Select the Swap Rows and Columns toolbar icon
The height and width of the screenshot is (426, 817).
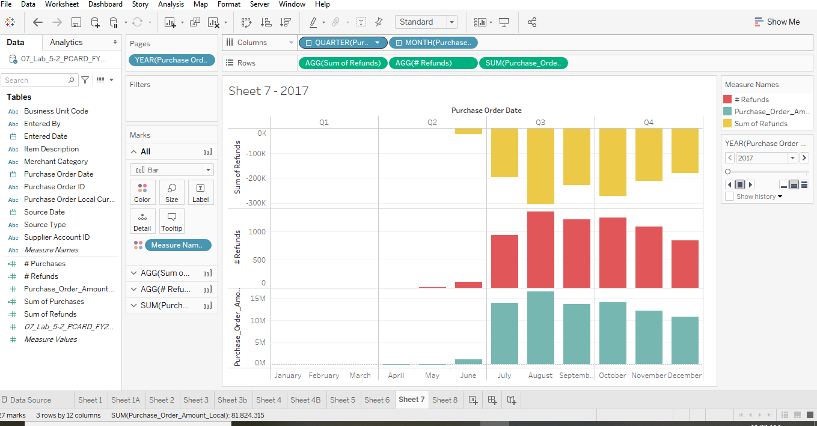pos(246,22)
